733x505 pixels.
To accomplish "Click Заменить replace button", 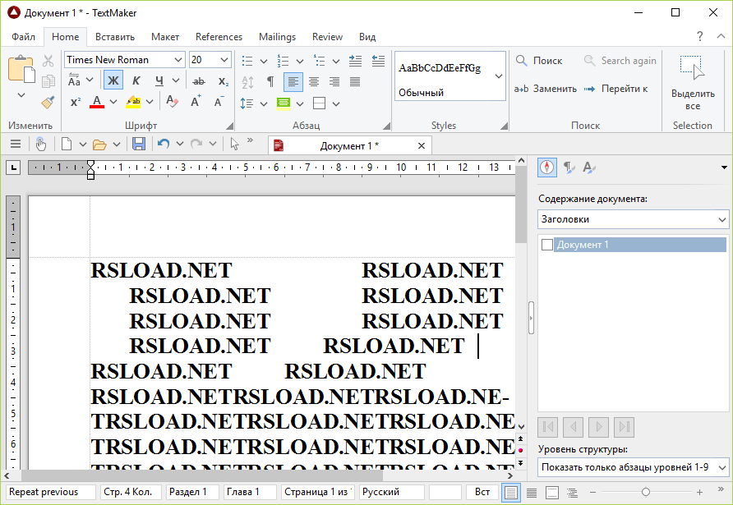I will pos(546,89).
